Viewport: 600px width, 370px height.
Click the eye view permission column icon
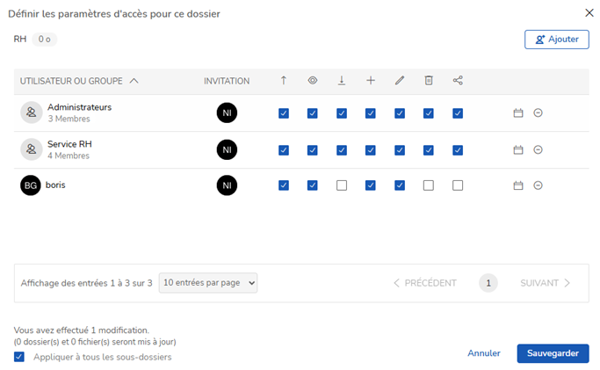coord(313,81)
